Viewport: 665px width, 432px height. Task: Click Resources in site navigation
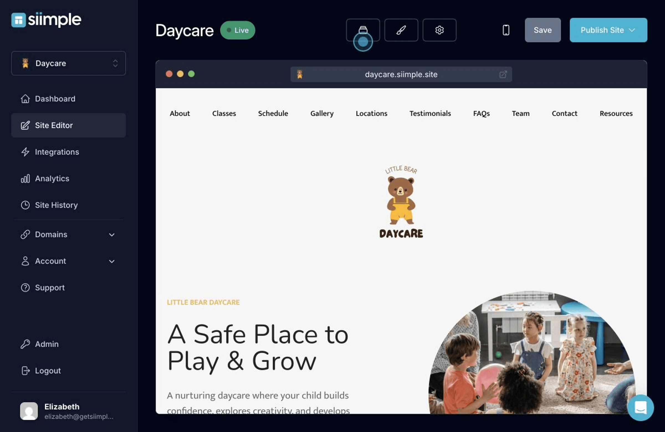[x=616, y=113]
